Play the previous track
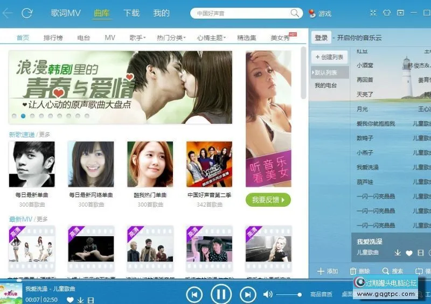 pos(194,295)
